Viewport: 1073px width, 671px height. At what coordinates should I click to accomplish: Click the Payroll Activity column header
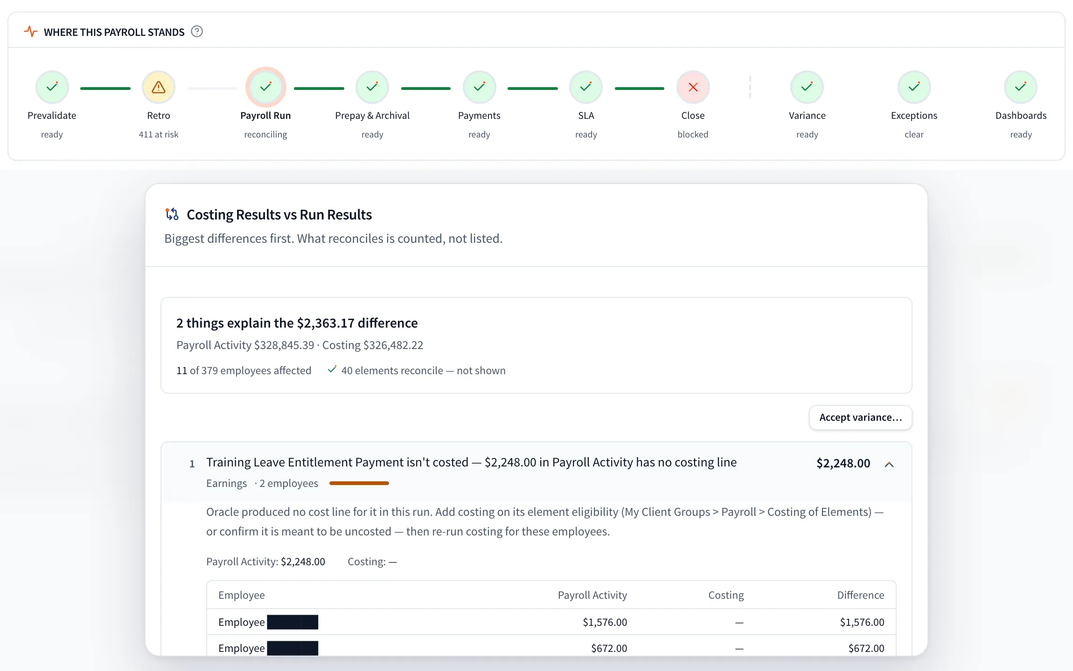tap(592, 595)
